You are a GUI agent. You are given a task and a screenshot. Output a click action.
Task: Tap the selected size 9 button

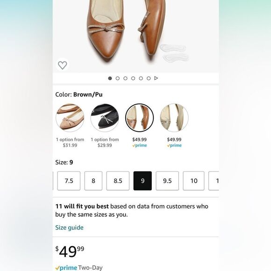pos(143,181)
